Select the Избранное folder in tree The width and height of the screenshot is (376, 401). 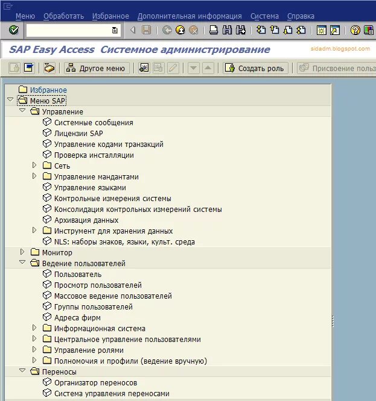click(48, 90)
